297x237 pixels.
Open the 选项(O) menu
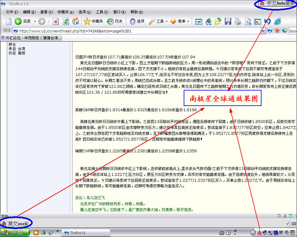point(85,12)
